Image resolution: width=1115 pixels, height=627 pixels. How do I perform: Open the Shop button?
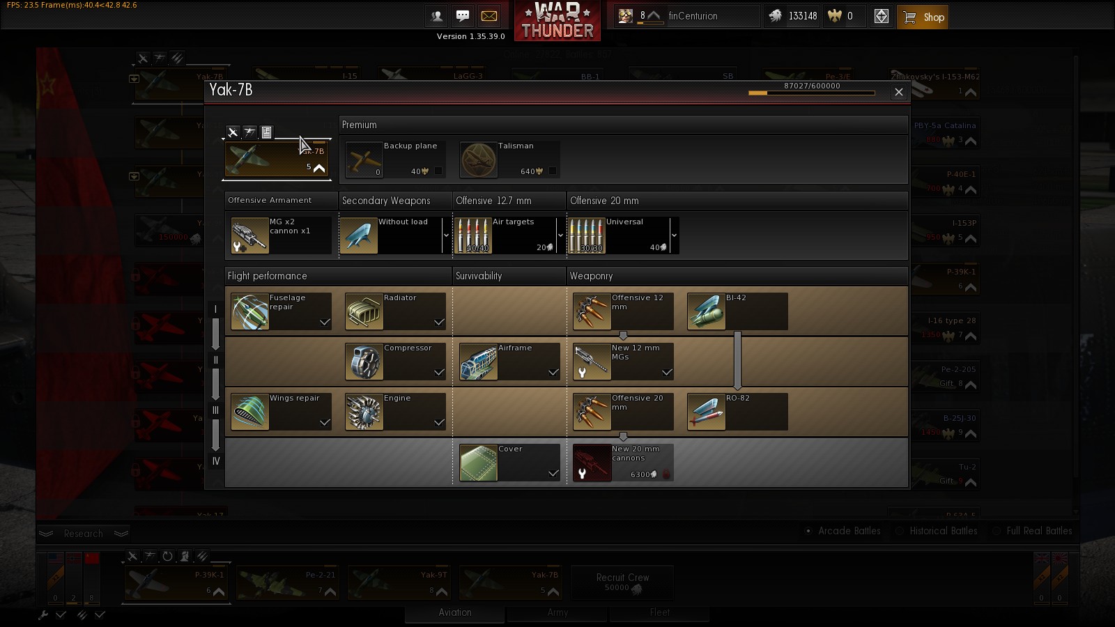(x=923, y=17)
